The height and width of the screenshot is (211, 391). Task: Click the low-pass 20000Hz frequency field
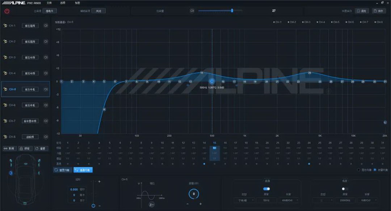click(345, 200)
